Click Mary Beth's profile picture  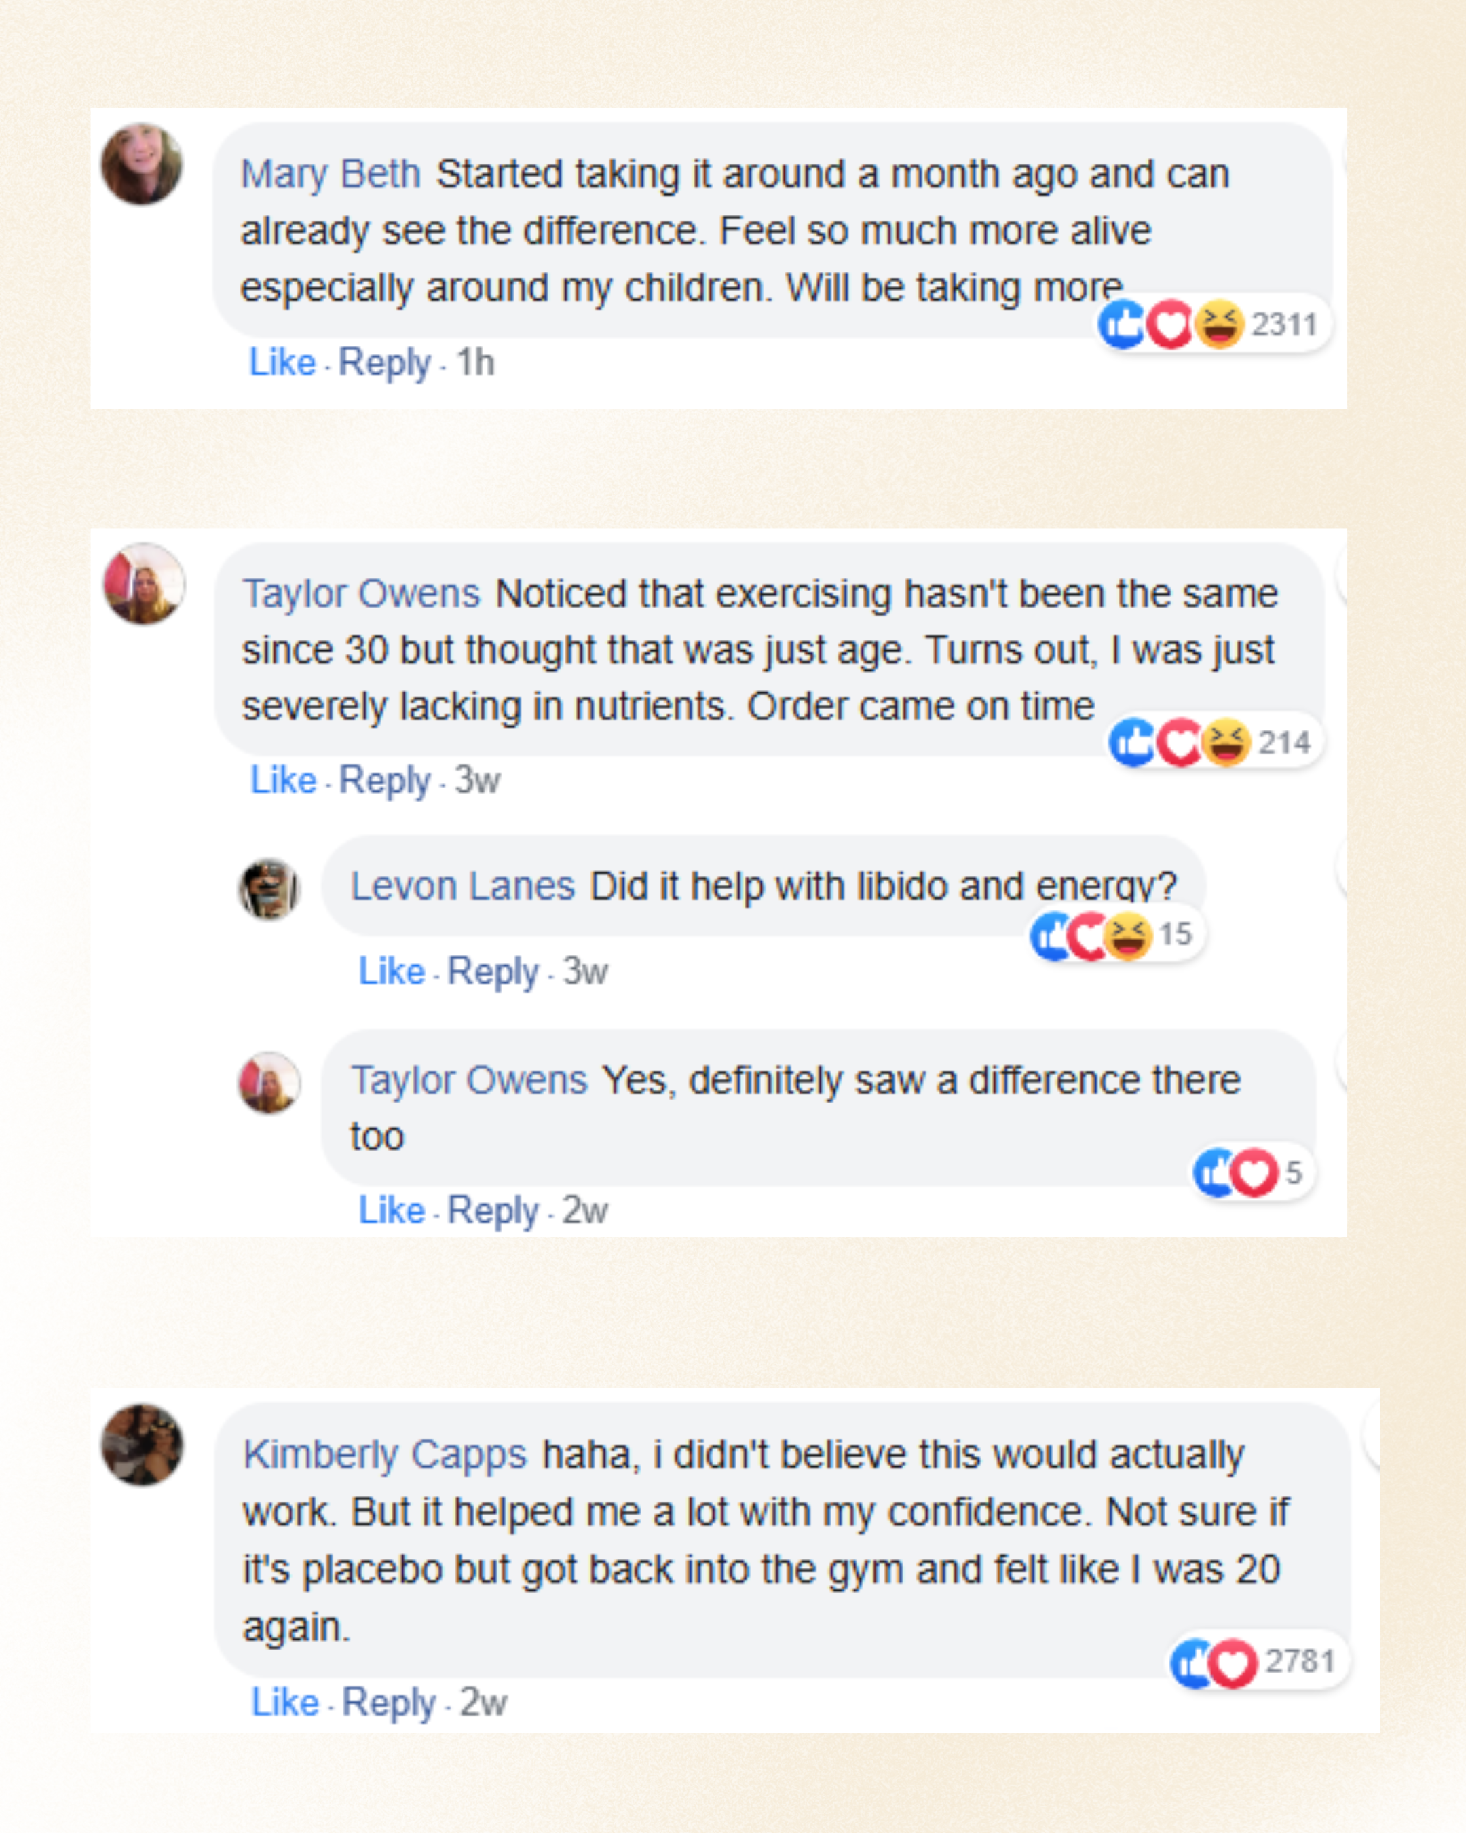click(x=142, y=164)
